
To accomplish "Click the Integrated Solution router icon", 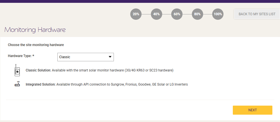I will click(x=17, y=84).
